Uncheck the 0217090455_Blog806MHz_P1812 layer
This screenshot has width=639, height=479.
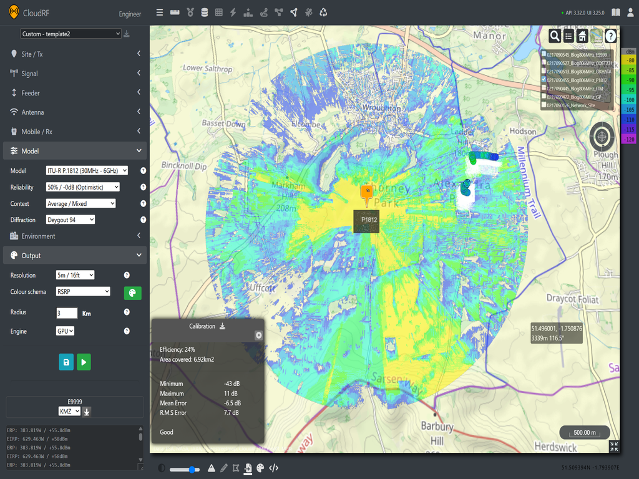[544, 79]
